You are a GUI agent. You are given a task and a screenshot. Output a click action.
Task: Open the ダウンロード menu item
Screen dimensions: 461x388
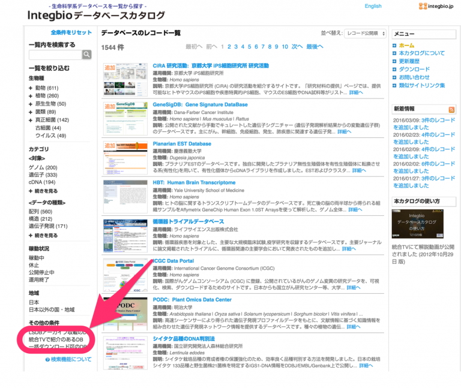pyautogui.click(x=414, y=69)
